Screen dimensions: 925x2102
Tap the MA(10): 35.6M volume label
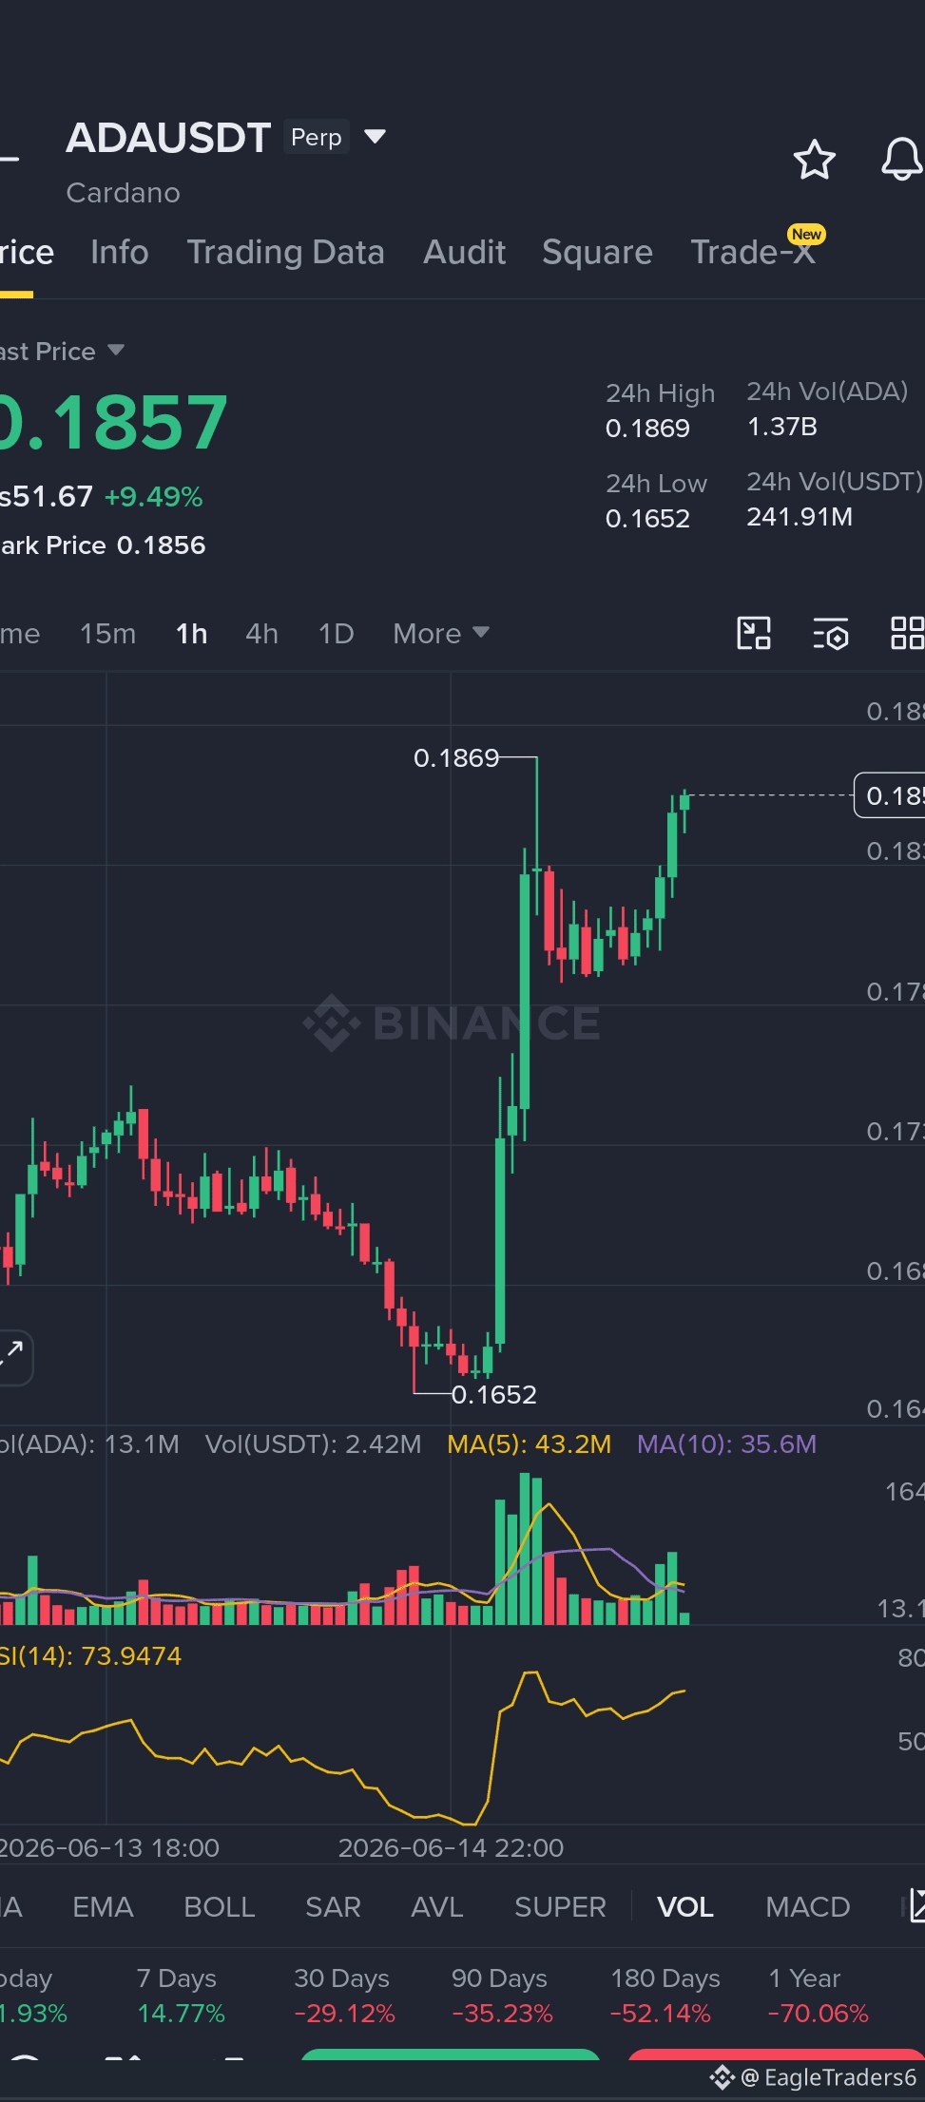[726, 1444]
